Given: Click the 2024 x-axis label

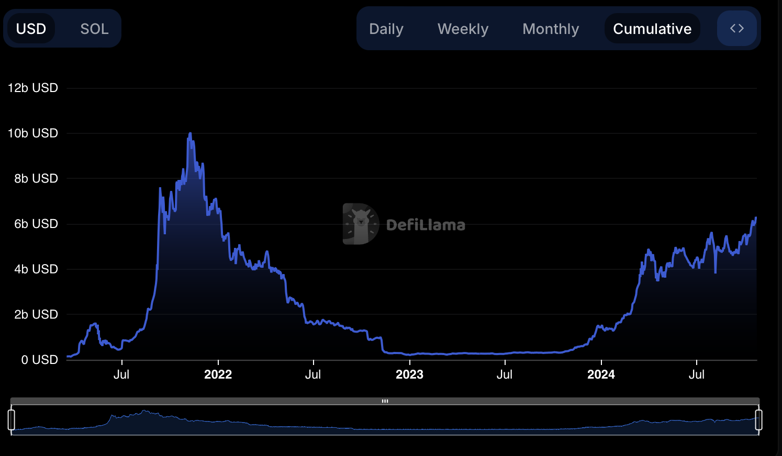Looking at the screenshot, I should pos(601,374).
